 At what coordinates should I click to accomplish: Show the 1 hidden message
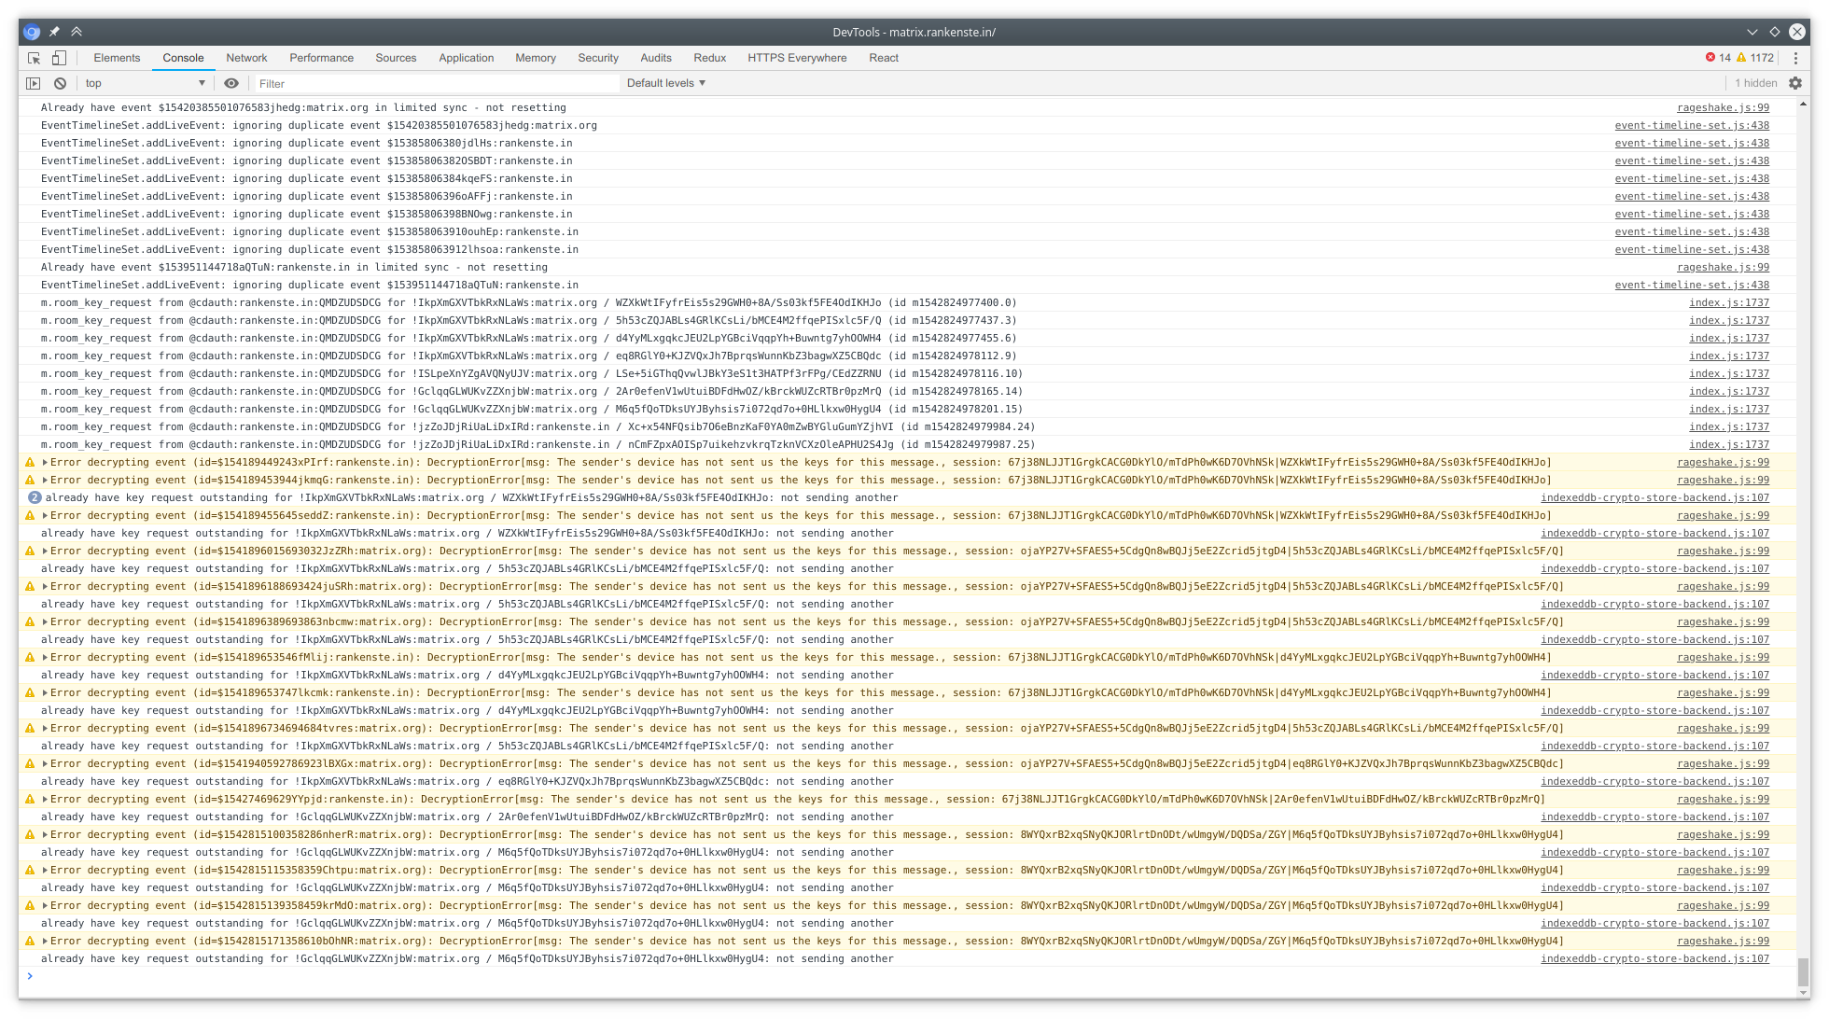tap(1755, 83)
